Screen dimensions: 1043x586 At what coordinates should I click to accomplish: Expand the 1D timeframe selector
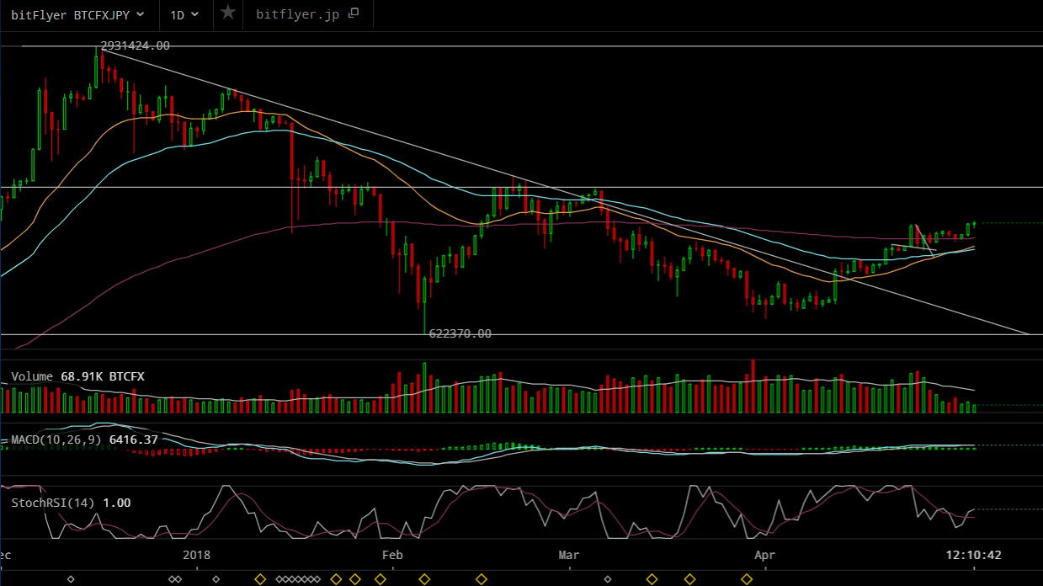[x=184, y=15]
